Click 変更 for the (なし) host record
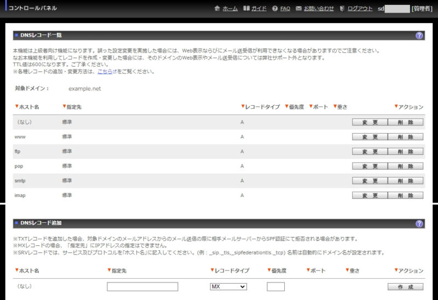 [370, 122]
